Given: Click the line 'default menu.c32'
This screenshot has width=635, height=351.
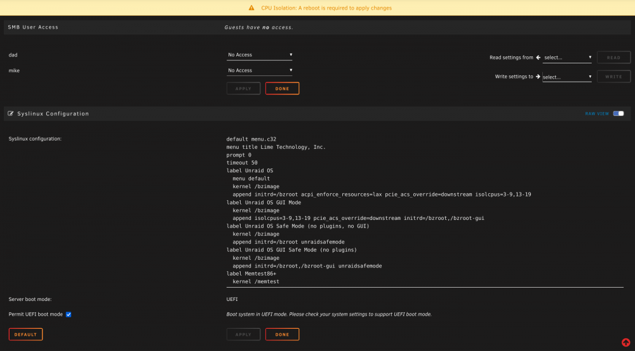Looking at the screenshot, I should (x=251, y=139).
